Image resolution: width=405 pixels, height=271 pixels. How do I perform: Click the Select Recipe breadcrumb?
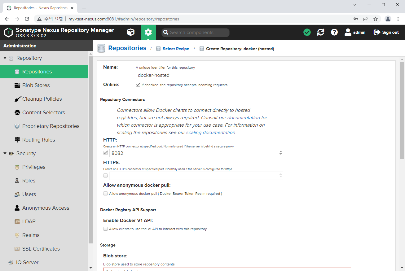click(x=176, y=49)
